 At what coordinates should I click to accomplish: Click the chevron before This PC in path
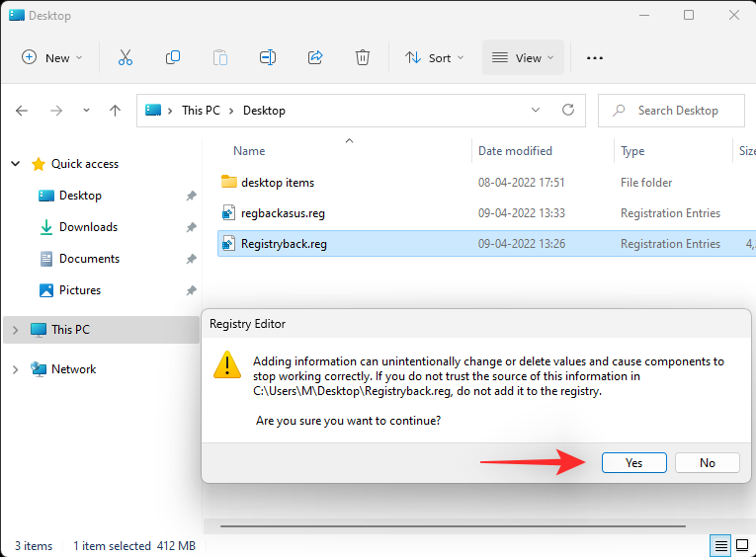(170, 111)
